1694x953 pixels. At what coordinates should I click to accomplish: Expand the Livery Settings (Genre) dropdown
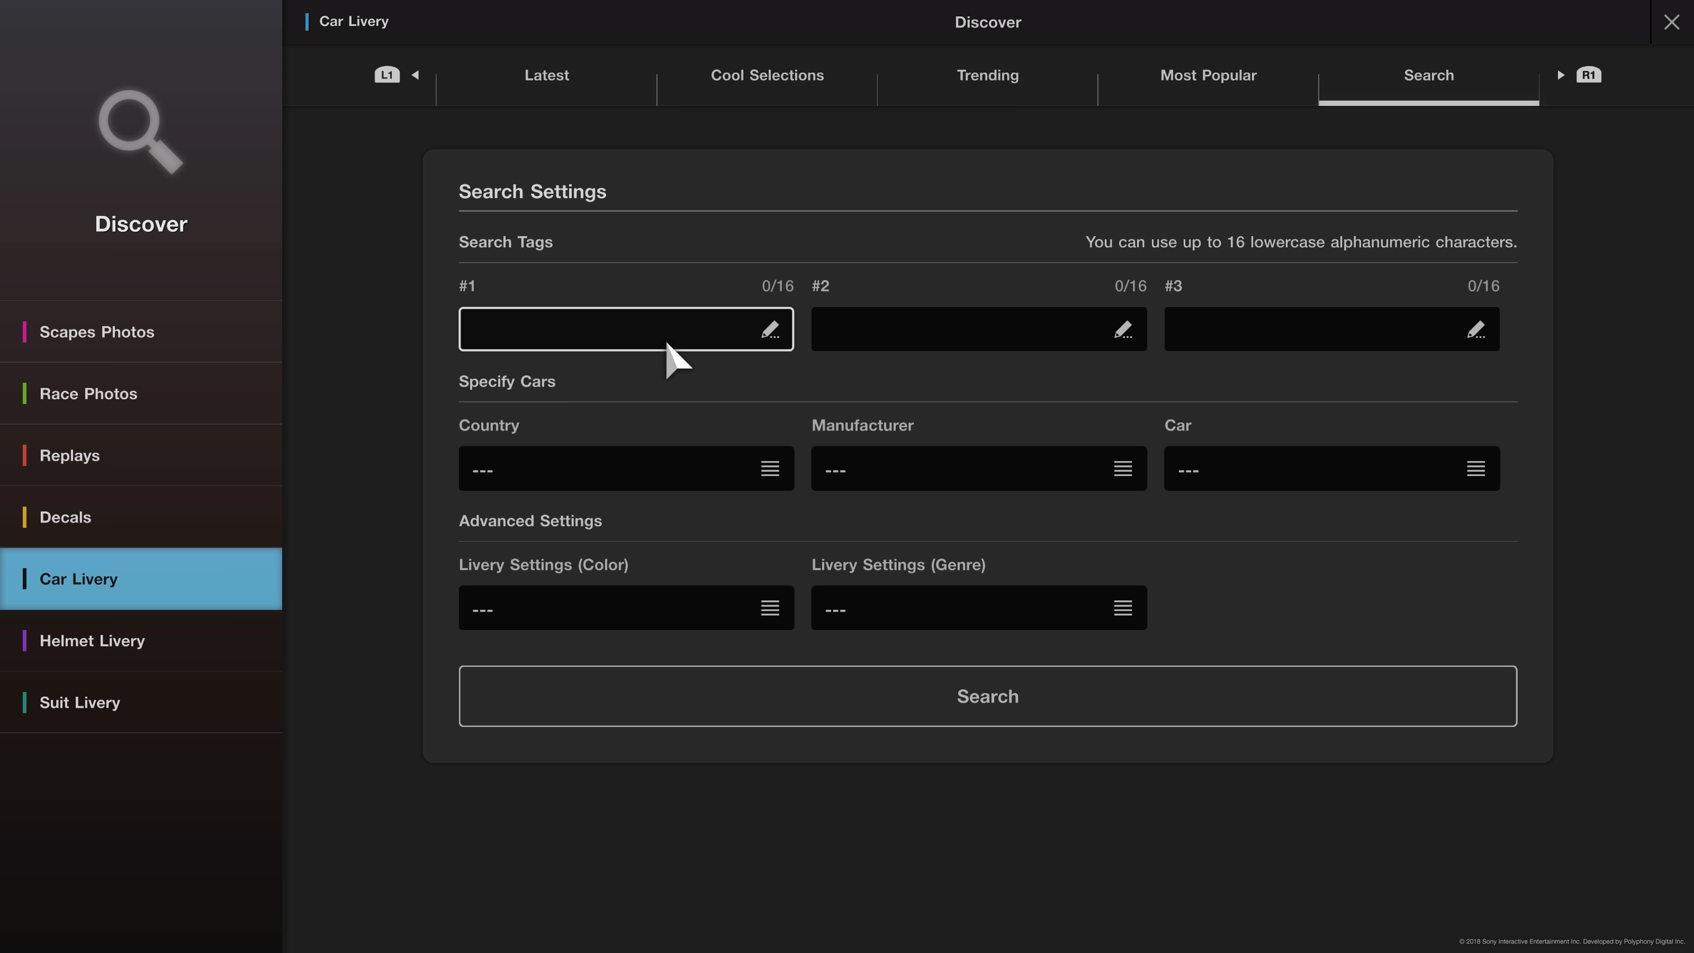(x=979, y=608)
